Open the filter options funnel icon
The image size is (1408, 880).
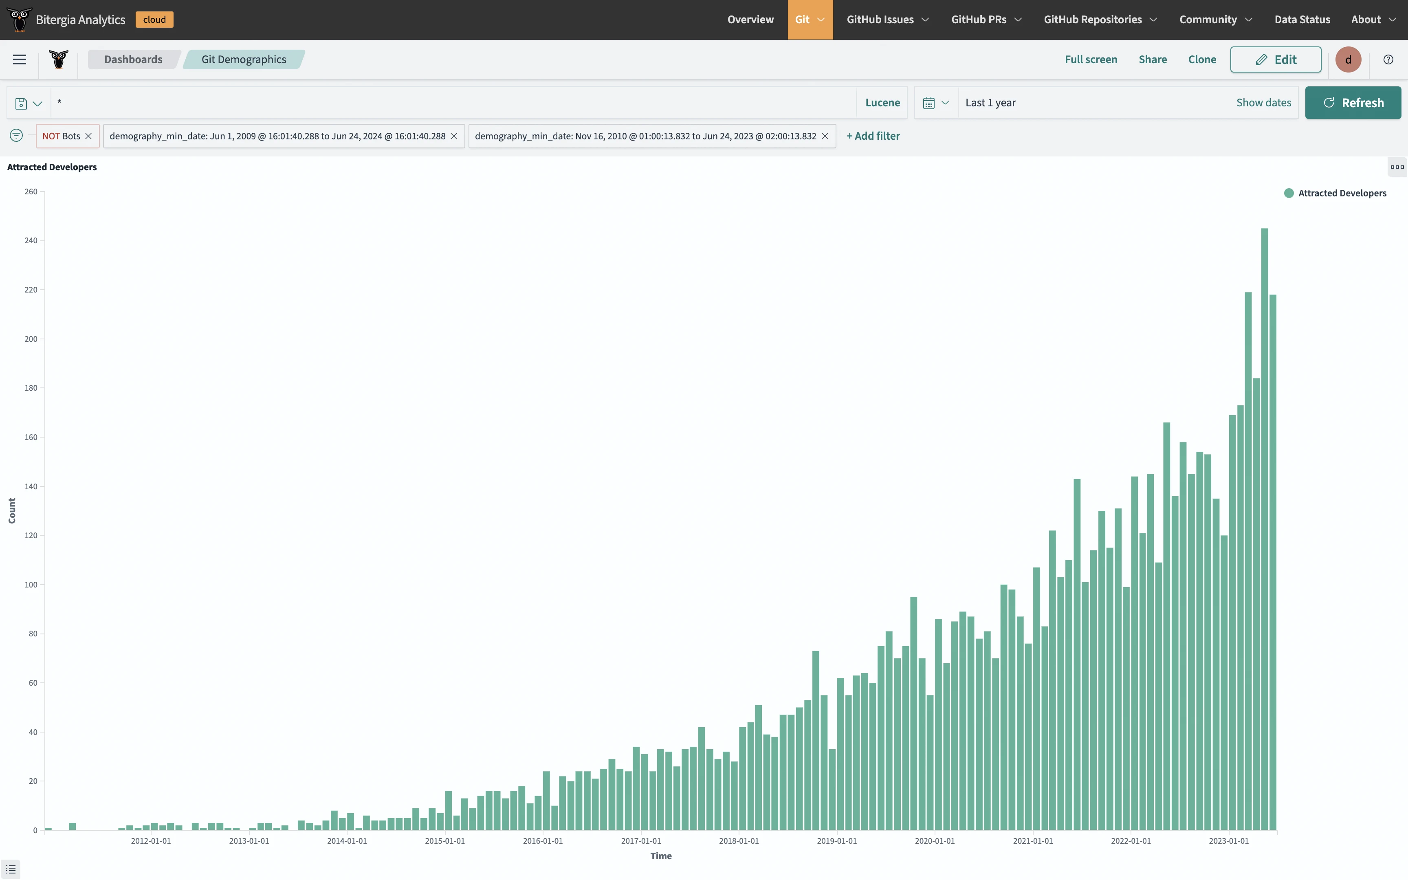(16, 136)
